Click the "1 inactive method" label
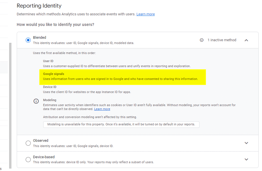The width and height of the screenshot is (262, 171). 222,40
